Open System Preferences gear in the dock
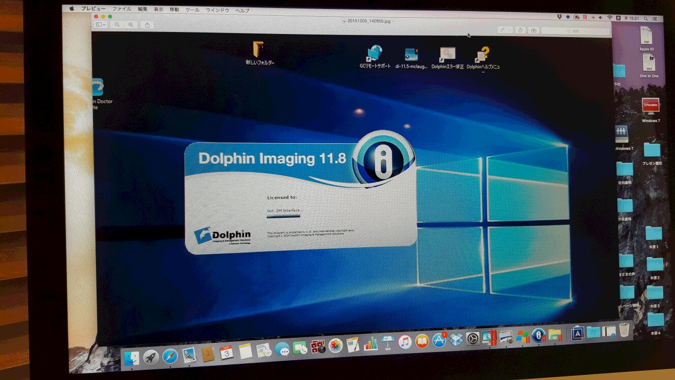Image resolution: width=675 pixels, height=380 pixels. [473, 339]
